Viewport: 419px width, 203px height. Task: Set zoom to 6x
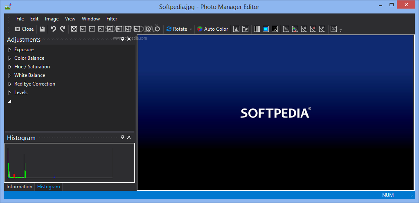point(137,29)
